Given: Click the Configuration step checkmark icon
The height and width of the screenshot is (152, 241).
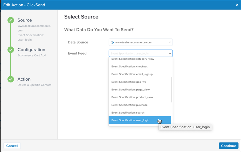Looking at the screenshot, I should point(11,50).
